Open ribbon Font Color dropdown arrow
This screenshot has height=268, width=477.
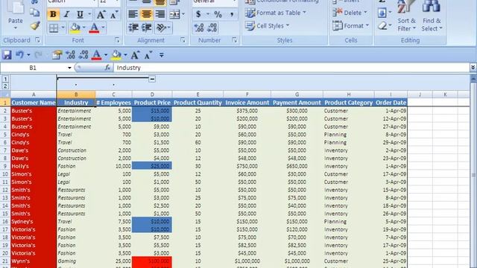[103, 28]
